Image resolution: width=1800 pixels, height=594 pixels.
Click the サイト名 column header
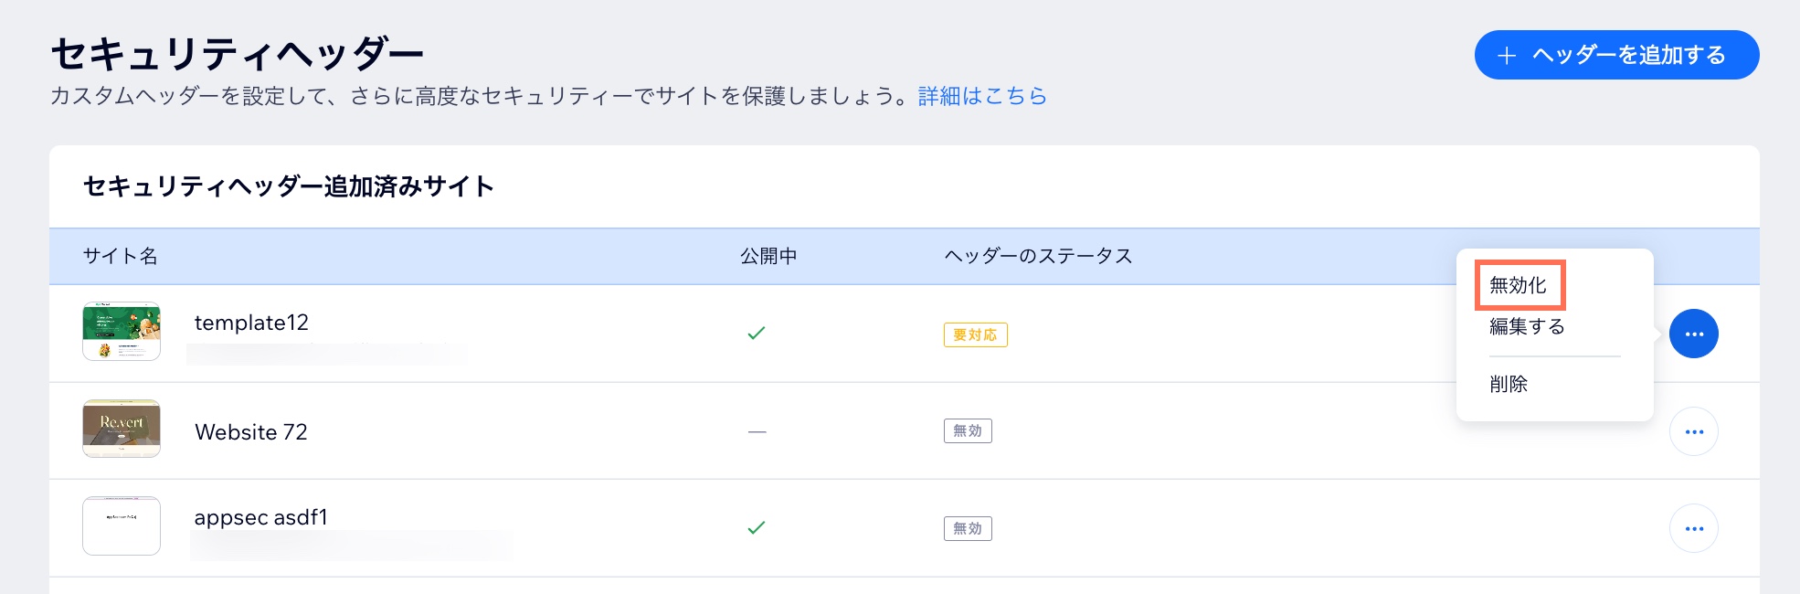[121, 257]
